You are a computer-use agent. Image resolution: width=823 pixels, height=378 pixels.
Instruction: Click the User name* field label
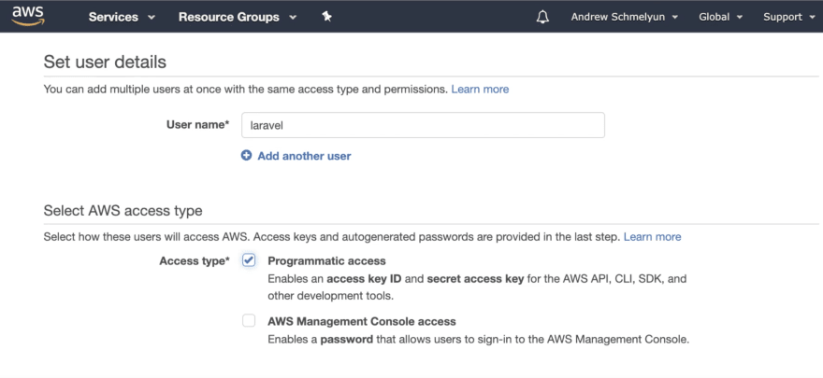(x=198, y=125)
